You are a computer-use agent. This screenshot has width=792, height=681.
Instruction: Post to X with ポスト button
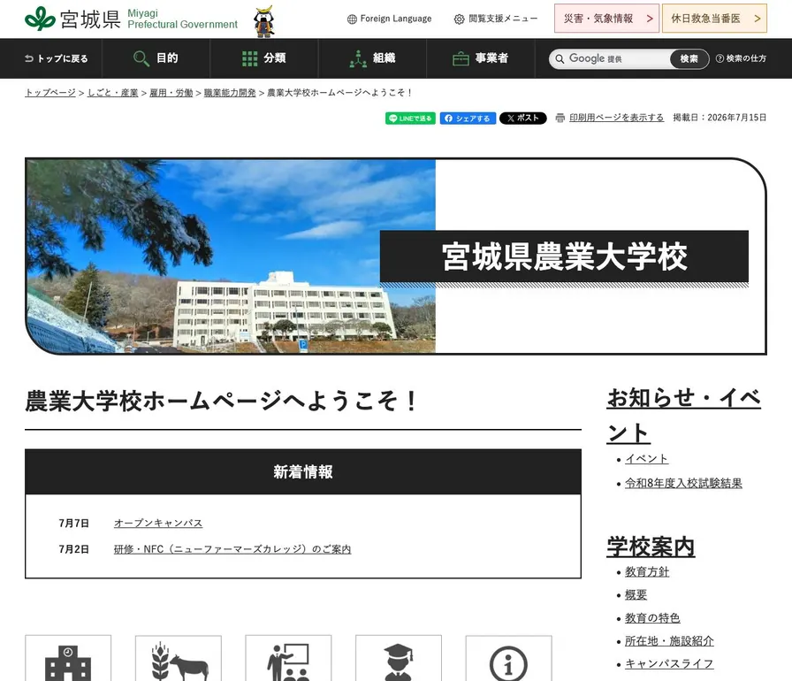pyautogui.click(x=522, y=119)
